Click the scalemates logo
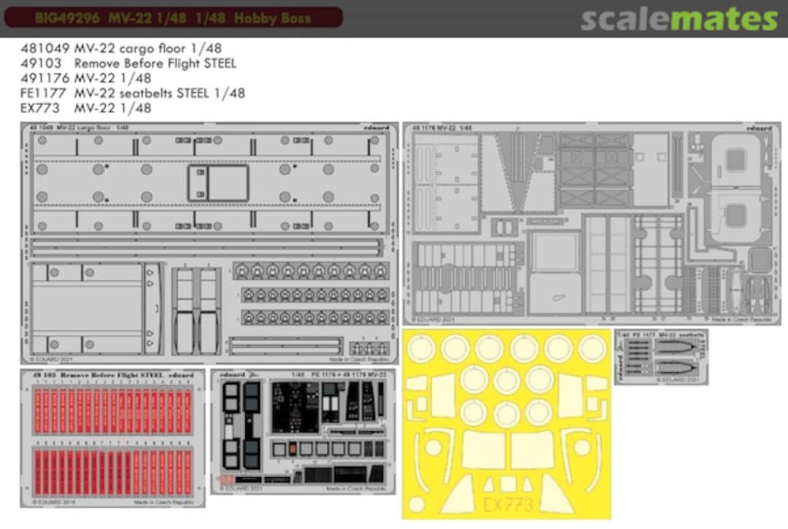 click(679, 18)
